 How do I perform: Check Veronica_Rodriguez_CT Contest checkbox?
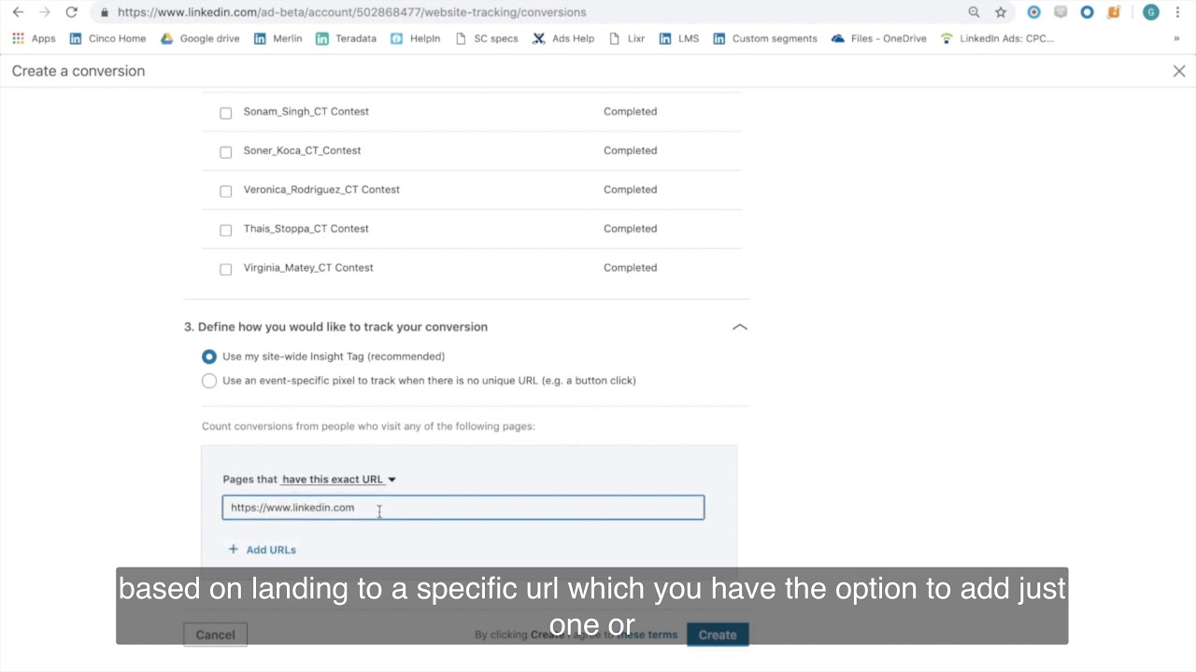(225, 191)
